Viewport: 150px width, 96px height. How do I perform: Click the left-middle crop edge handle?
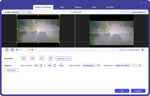tap(17, 29)
